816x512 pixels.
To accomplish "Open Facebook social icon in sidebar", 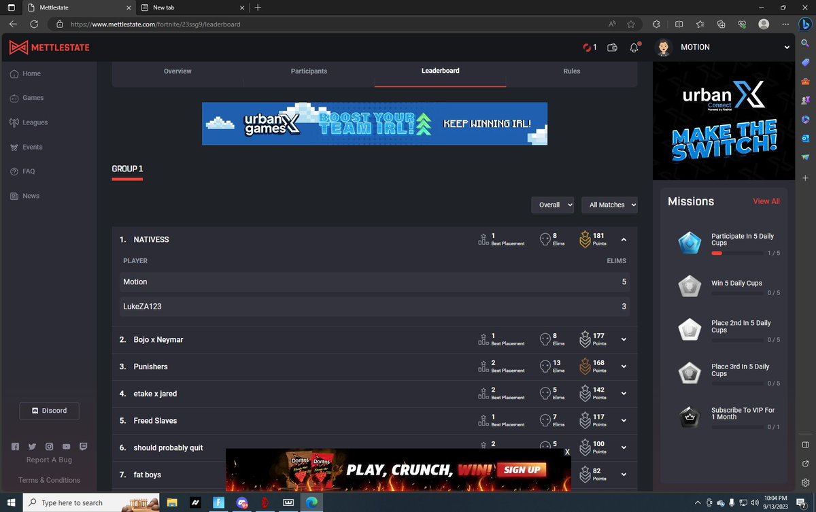I will 15,447.
